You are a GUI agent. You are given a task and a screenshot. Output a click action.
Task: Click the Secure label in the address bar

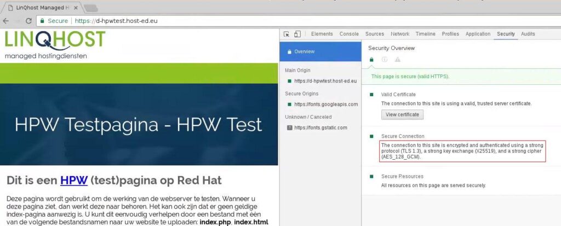point(58,21)
